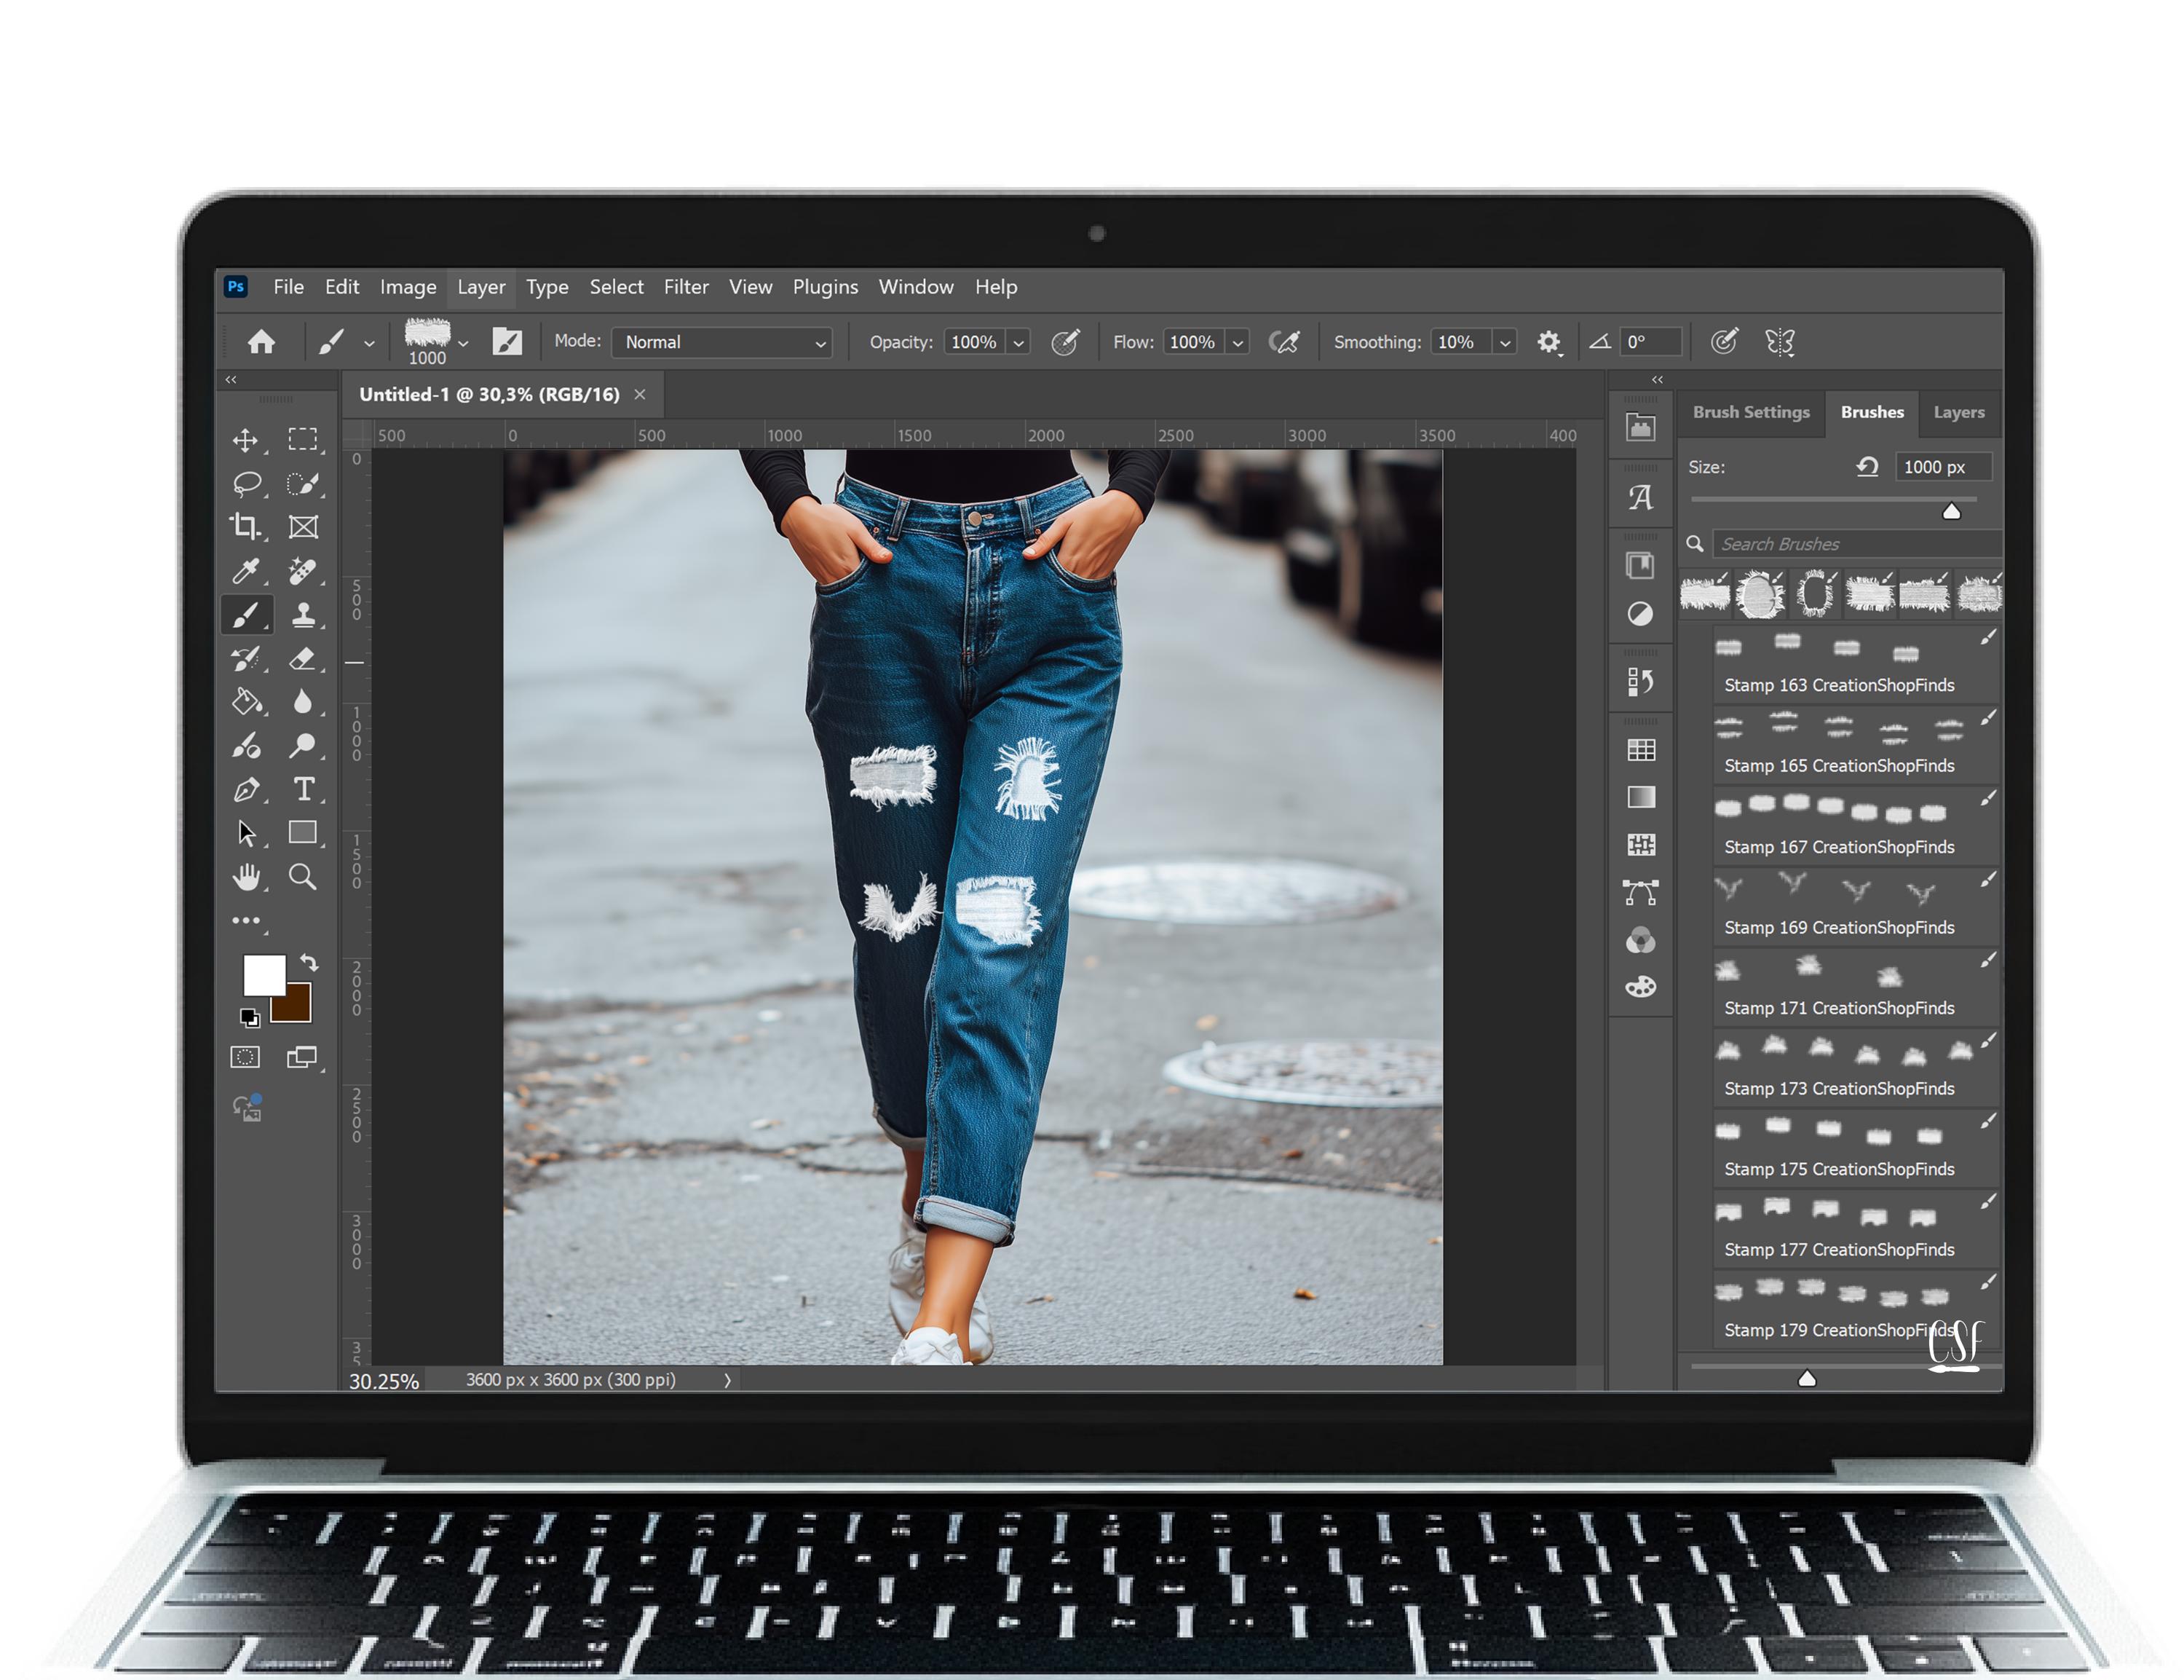The height and width of the screenshot is (1680, 2184).
Task: Toggle pressure for opacity
Action: [x=1066, y=342]
